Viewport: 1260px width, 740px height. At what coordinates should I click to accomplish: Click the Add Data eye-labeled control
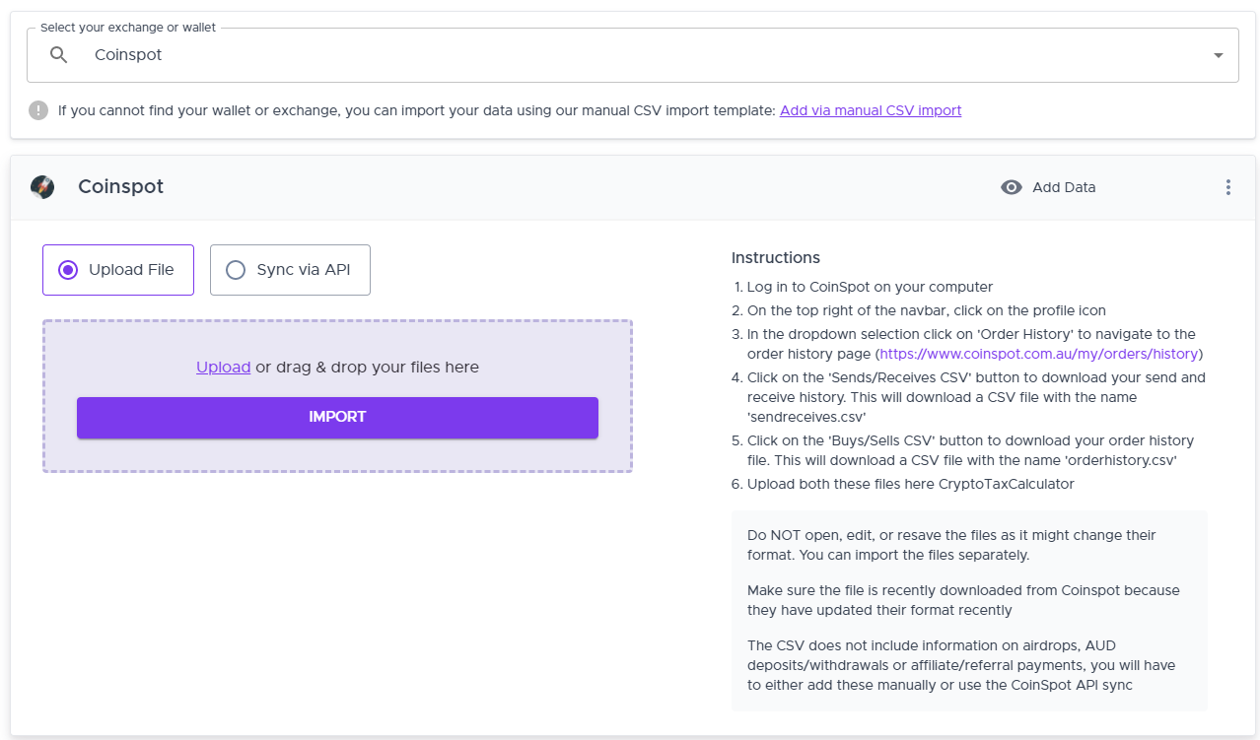pos(1048,186)
